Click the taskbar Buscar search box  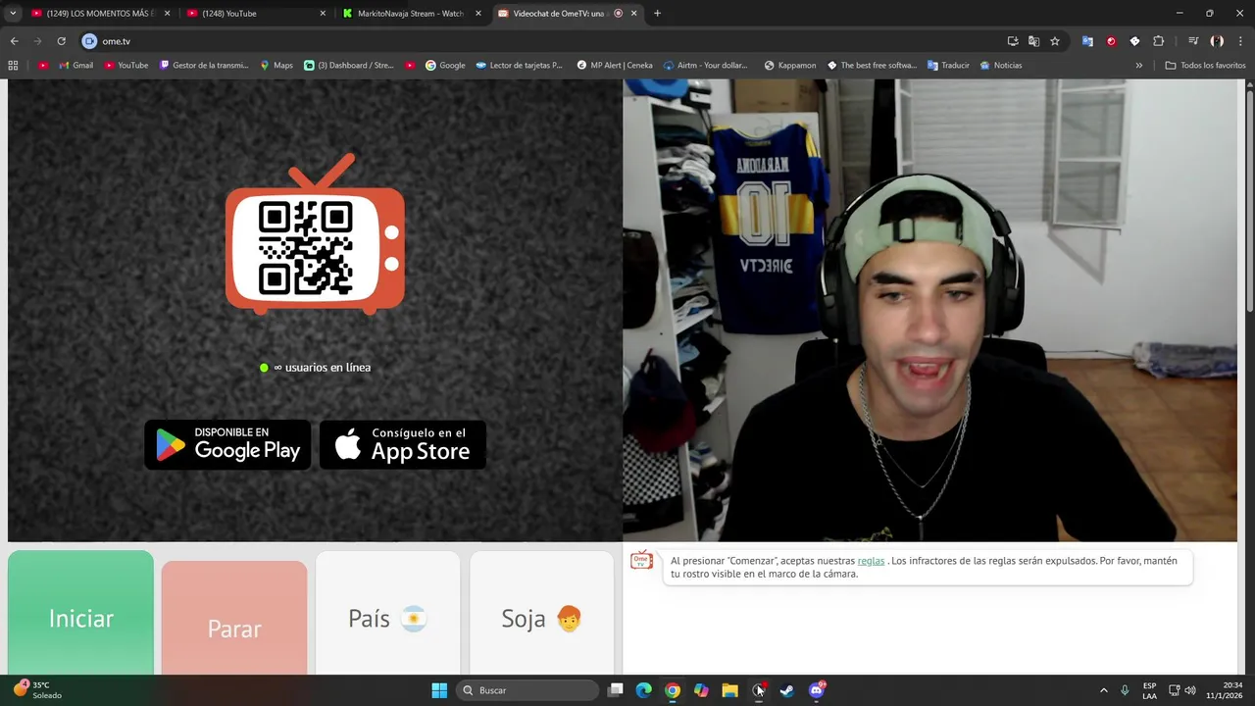click(x=527, y=690)
